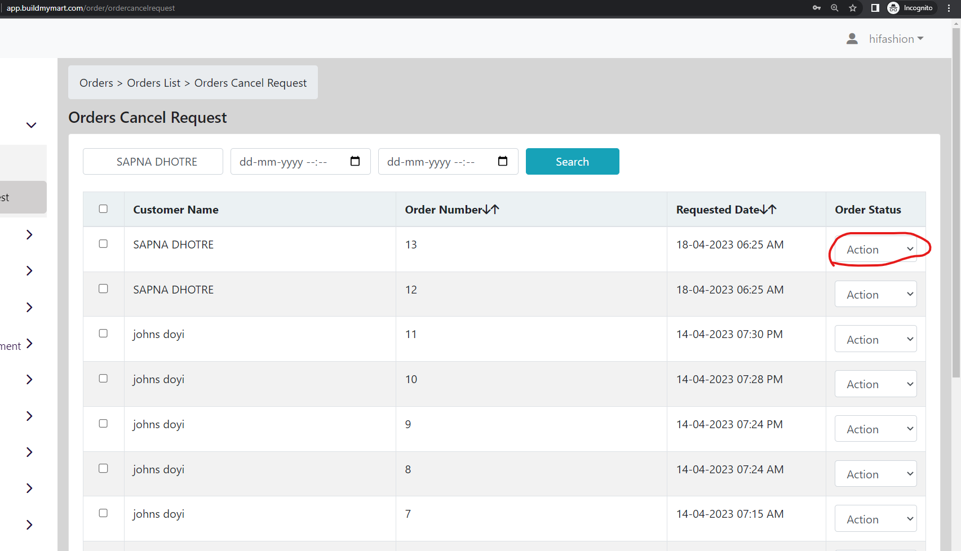Click requested date 14-04-2023 07:24 PM
Image resolution: width=961 pixels, height=551 pixels.
coord(729,424)
